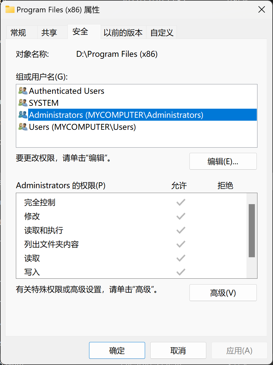The width and height of the screenshot is (273, 365).
Task: Click the Users (MYCOMPUTER\Users) group icon
Action: [x=22, y=127]
